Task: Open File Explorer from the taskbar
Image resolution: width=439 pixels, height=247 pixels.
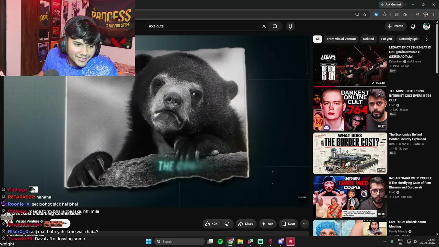Action: tap(240, 242)
